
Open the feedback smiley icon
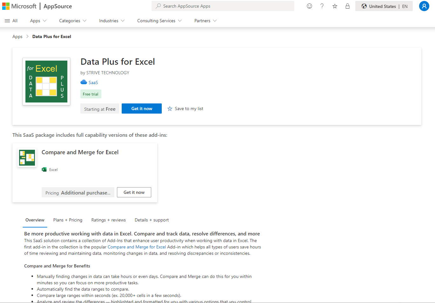click(309, 6)
